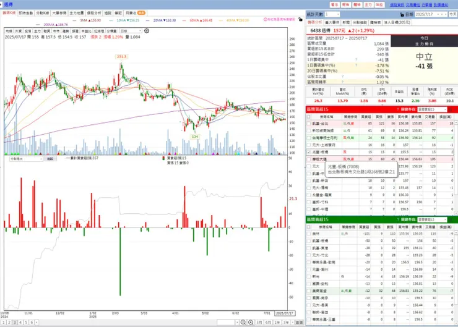Toggle 分價量 on chart toolbar
Viewport: 458px width, 327px height.
tap(111, 31)
